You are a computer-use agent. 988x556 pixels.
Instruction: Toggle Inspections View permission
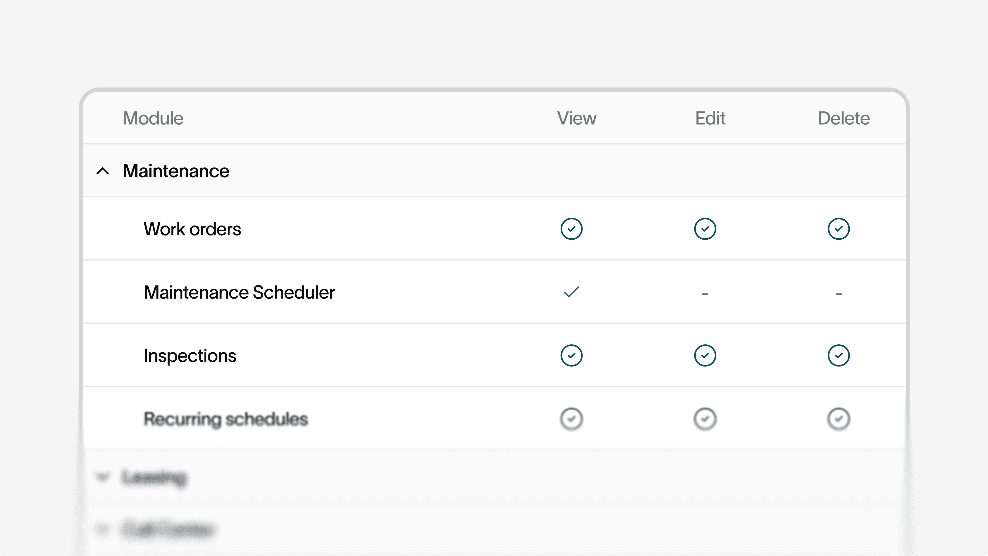pyautogui.click(x=571, y=355)
